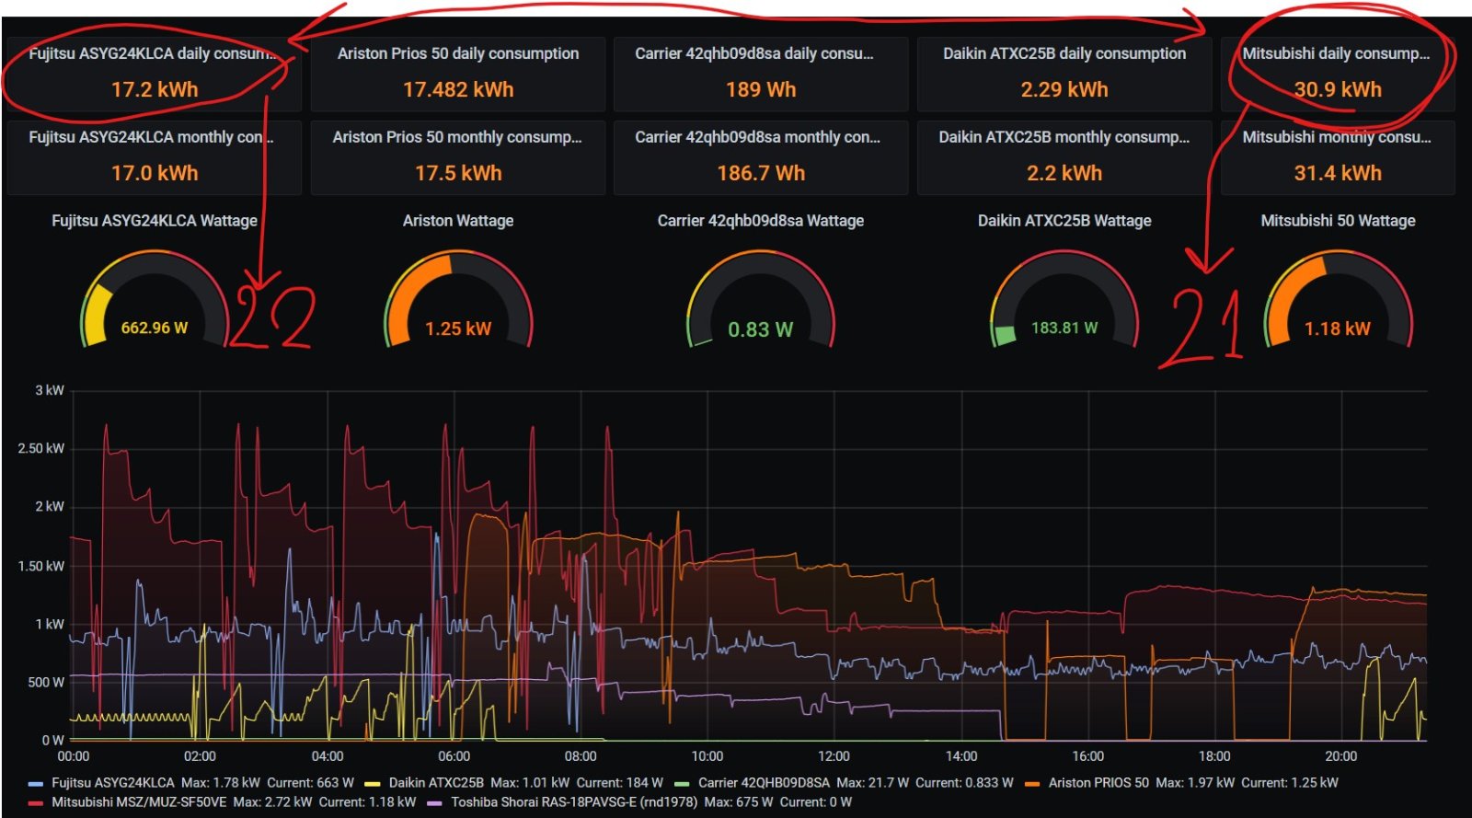Click the Fujitsu gauge showing 662.96 W

pos(155,300)
